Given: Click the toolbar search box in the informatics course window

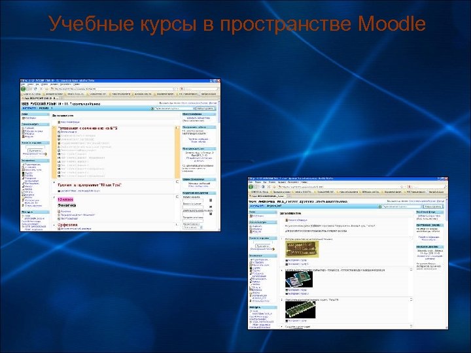Looking at the screenshot, I should pyautogui.click(x=427, y=187).
